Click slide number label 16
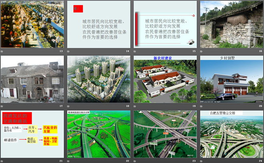264x163 pixels. coord(261,51)
